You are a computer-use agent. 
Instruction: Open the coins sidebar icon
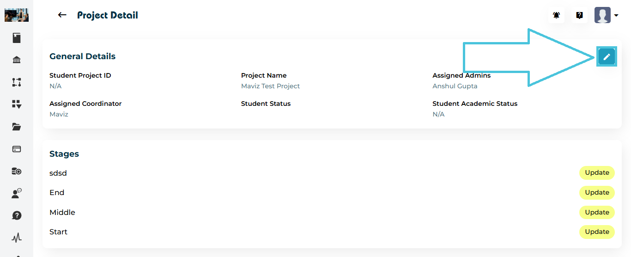(x=17, y=171)
